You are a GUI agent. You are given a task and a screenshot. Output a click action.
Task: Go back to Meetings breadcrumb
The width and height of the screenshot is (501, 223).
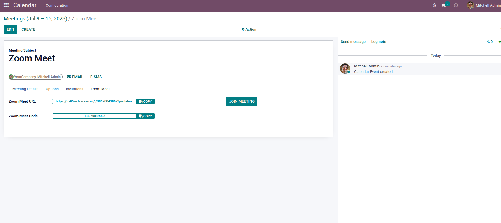click(35, 19)
